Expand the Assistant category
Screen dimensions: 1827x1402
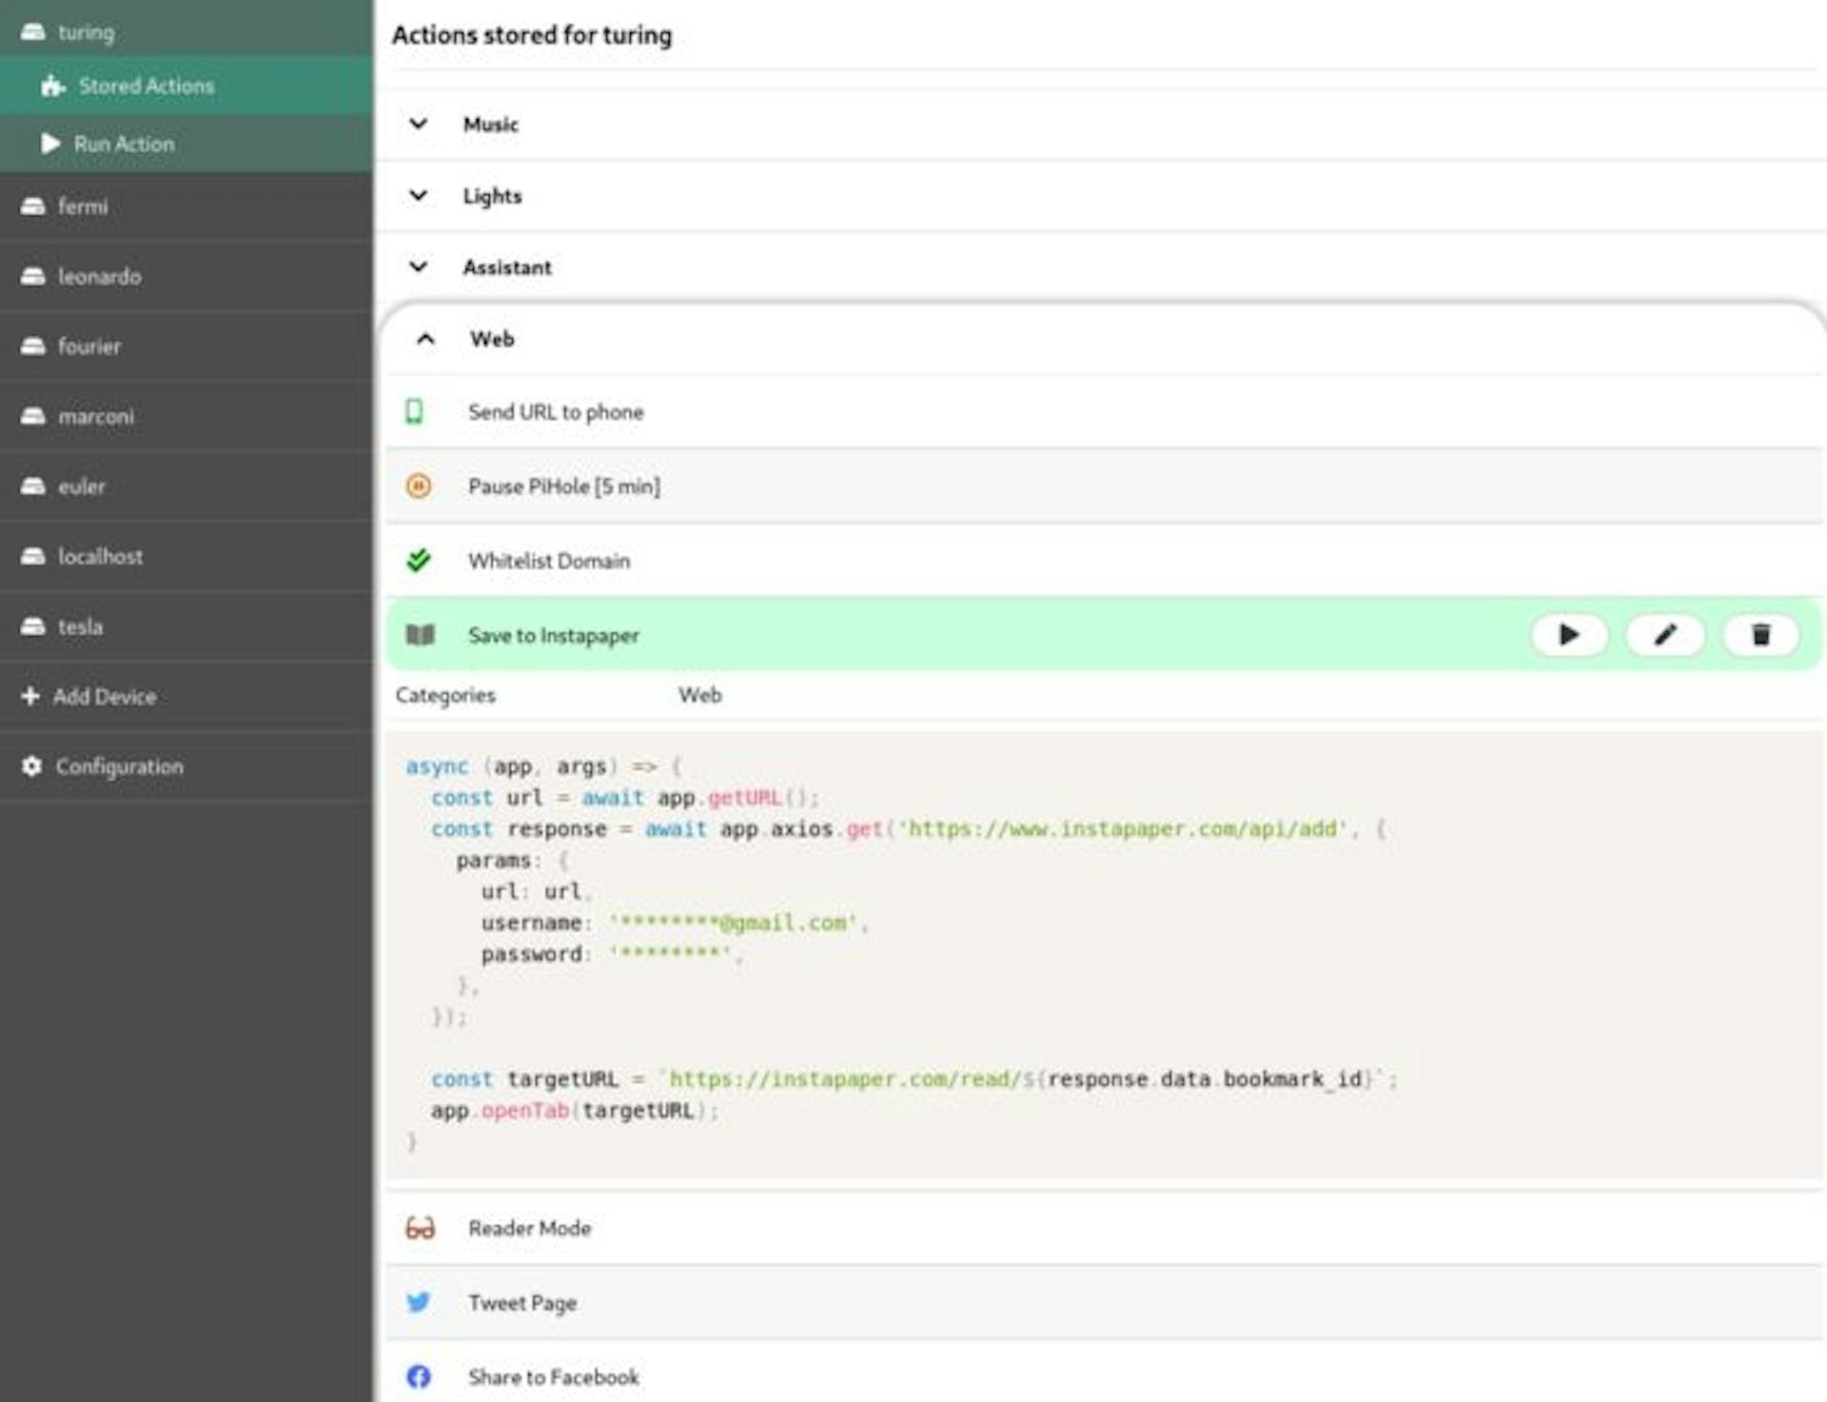[506, 267]
